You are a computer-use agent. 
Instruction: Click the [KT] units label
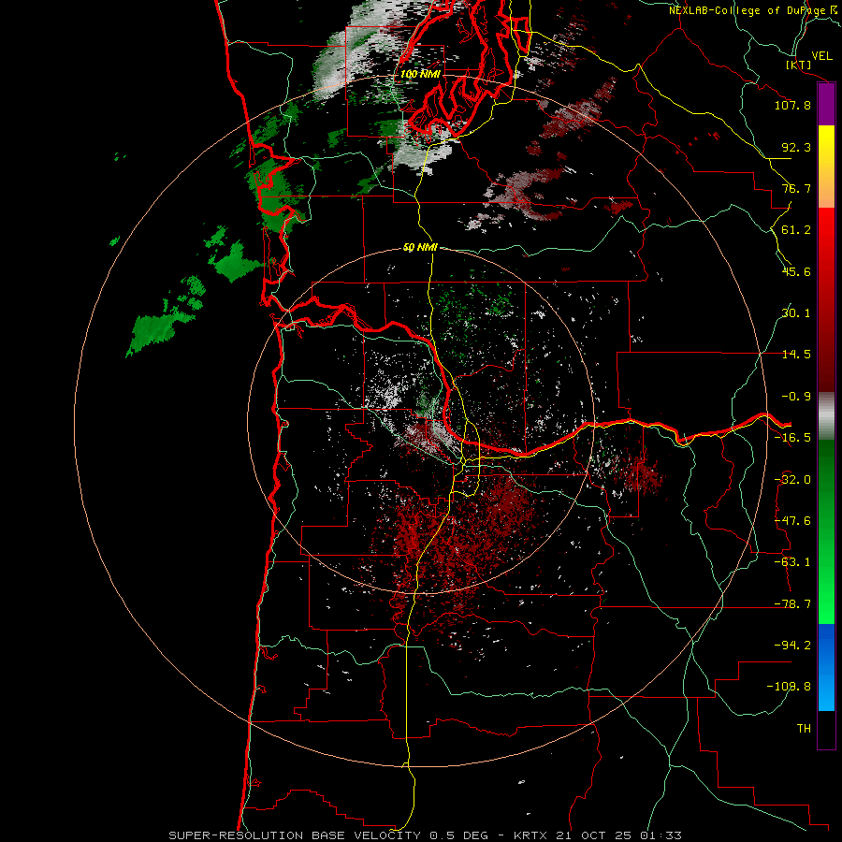(798, 65)
